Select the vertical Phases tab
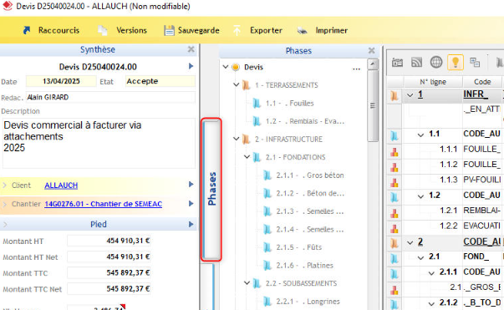Viewport: 504px width, 310px height. click(x=211, y=190)
